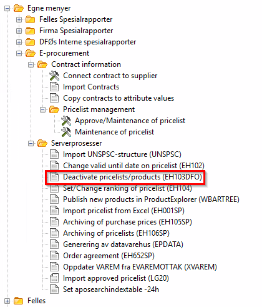
Task: Select Firma Spesialrapporter in the tree
Action: 76,31
